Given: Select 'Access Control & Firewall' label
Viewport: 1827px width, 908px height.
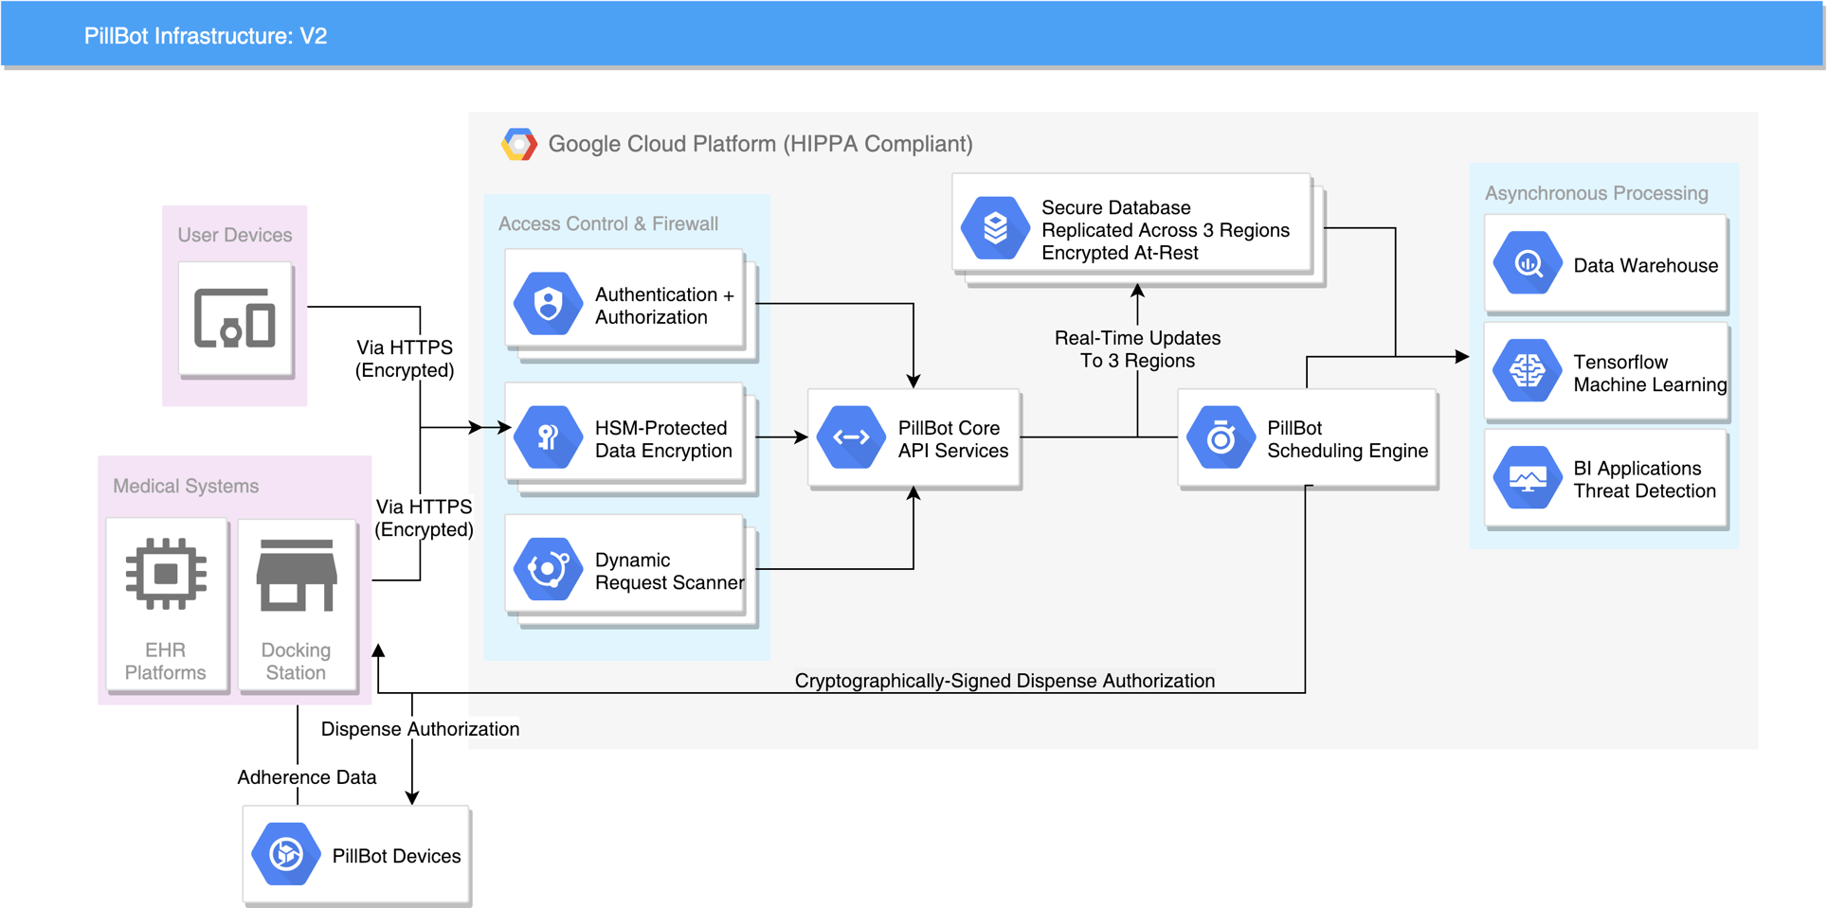Looking at the screenshot, I should [608, 223].
